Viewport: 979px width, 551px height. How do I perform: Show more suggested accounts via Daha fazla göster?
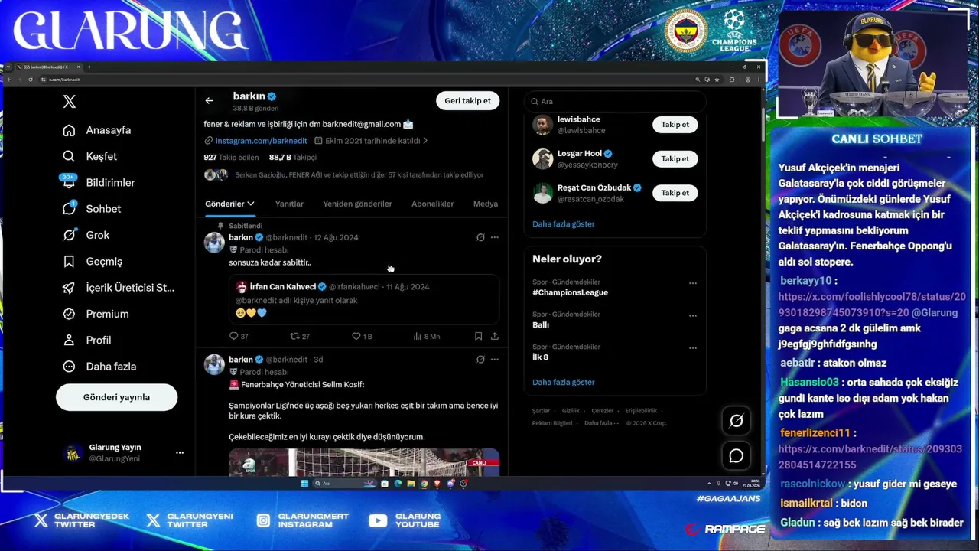coord(563,224)
